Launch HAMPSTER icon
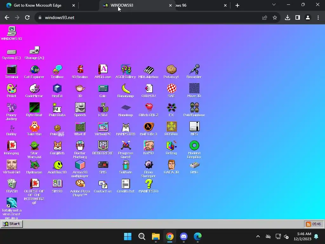 pyautogui.click(x=126, y=129)
